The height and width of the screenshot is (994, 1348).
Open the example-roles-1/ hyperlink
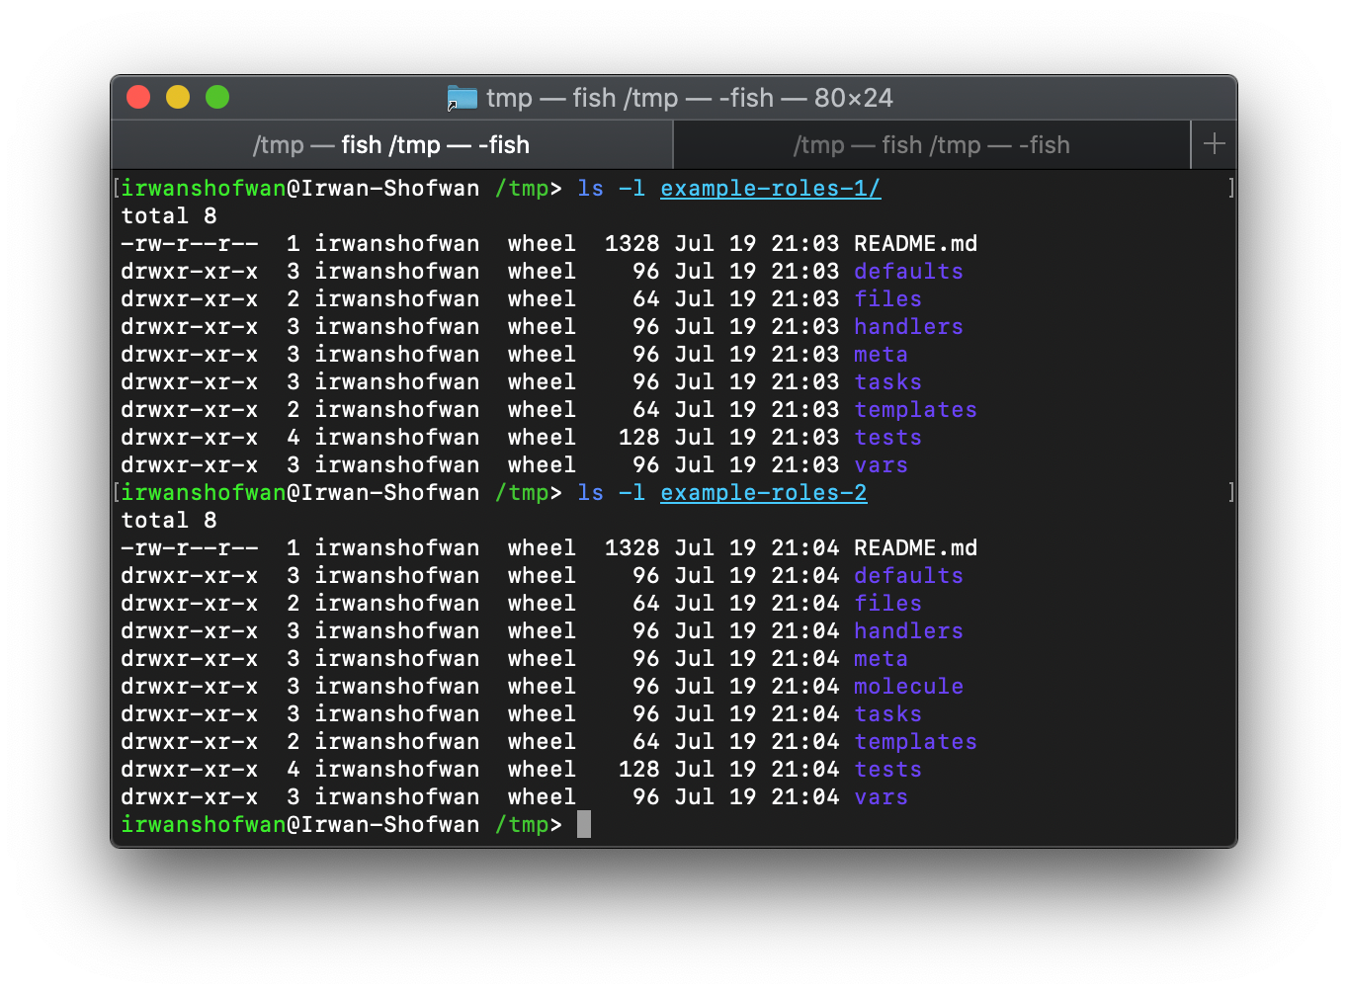(x=770, y=188)
